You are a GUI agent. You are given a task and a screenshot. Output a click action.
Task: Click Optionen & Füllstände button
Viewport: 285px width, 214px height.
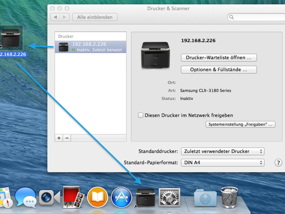coord(219,70)
